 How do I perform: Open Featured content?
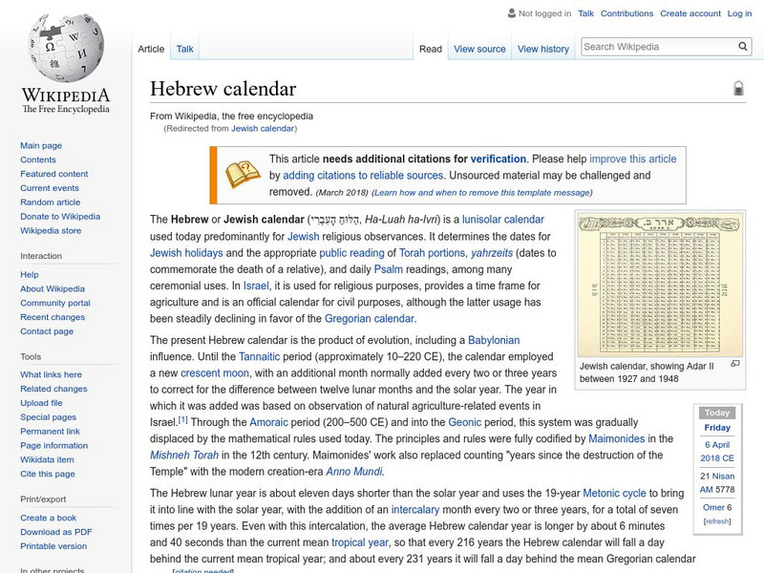[54, 174]
